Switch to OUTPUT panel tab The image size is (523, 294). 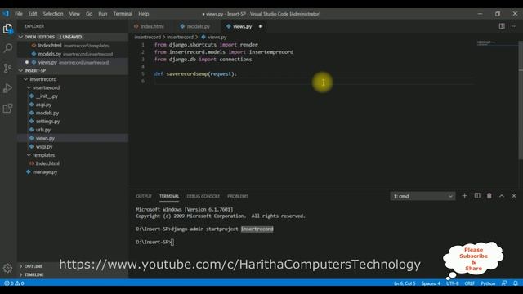click(144, 196)
